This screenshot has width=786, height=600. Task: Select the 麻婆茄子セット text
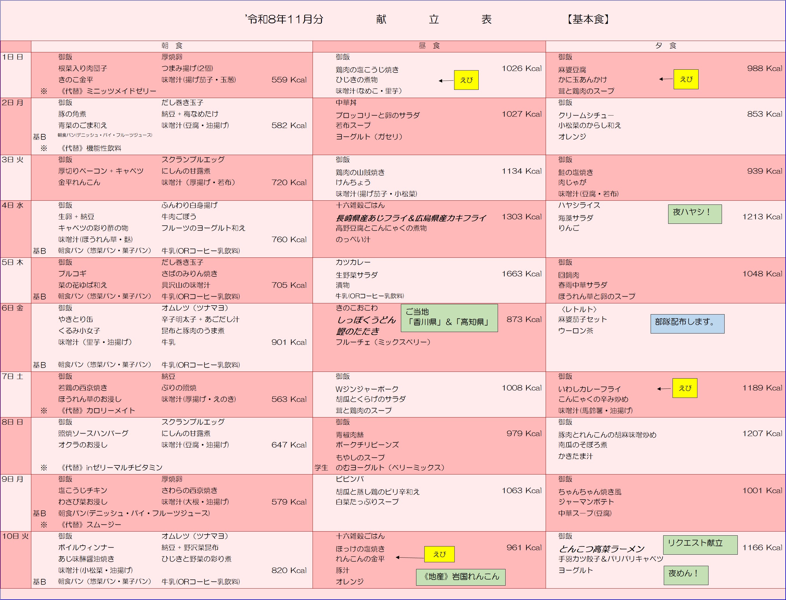click(582, 319)
